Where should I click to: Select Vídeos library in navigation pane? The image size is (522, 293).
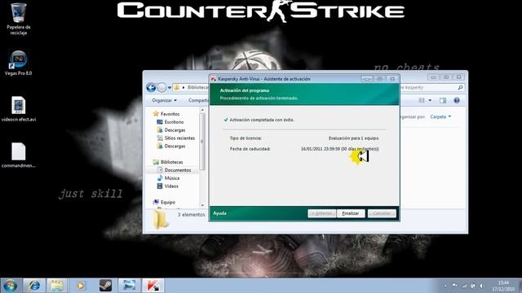click(167, 186)
